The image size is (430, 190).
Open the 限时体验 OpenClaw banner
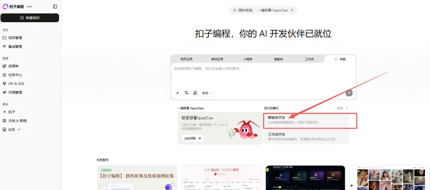click(x=263, y=10)
